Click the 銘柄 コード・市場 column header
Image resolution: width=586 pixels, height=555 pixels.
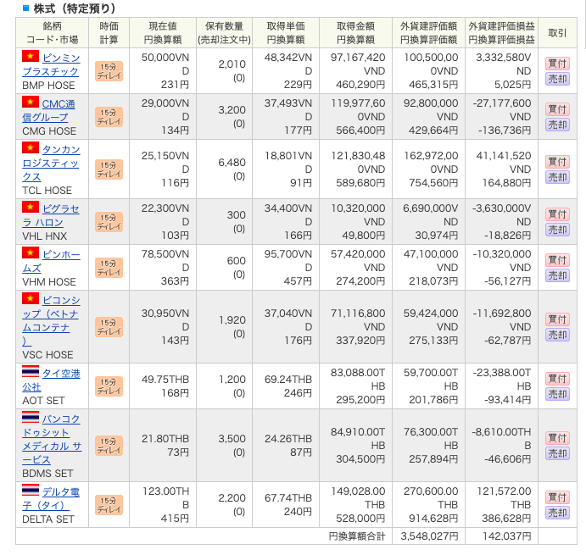tap(53, 32)
